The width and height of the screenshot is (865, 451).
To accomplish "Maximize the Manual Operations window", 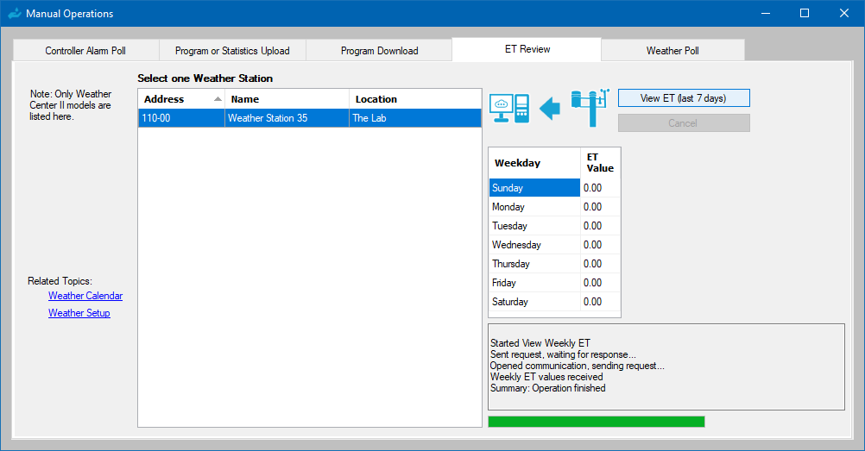I will [805, 13].
